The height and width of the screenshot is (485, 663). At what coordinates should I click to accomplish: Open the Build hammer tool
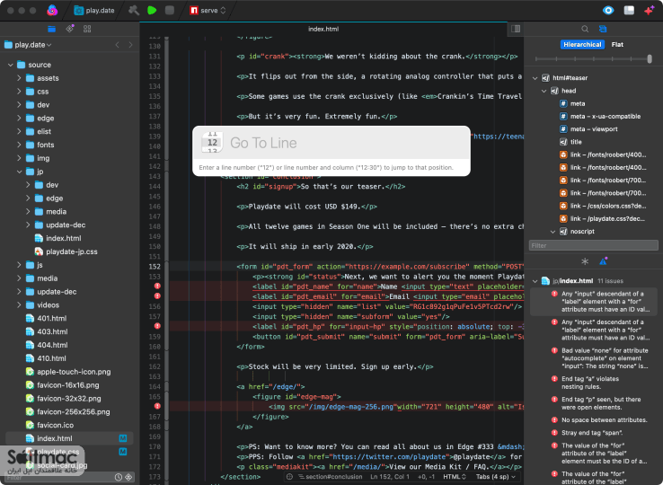pyautogui.click(x=134, y=11)
